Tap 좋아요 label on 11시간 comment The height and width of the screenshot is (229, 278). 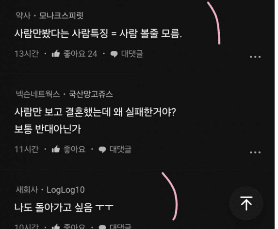click(74, 149)
